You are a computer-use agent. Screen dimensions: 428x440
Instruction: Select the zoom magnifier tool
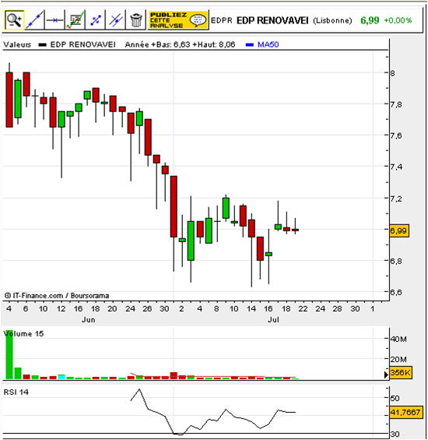[14, 20]
